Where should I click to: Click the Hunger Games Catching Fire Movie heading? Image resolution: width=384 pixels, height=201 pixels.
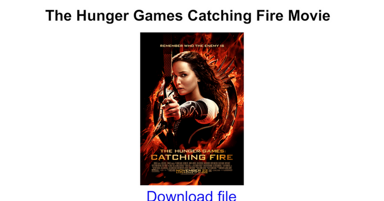pyautogui.click(x=188, y=15)
